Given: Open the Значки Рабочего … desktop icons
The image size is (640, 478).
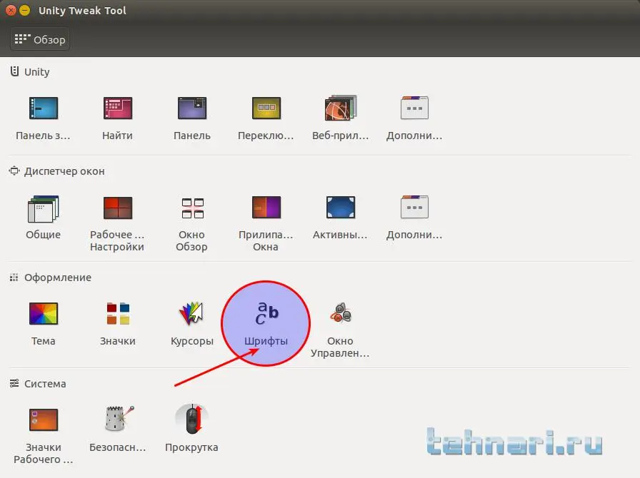Looking at the screenshot, I should tap(44, 419).
